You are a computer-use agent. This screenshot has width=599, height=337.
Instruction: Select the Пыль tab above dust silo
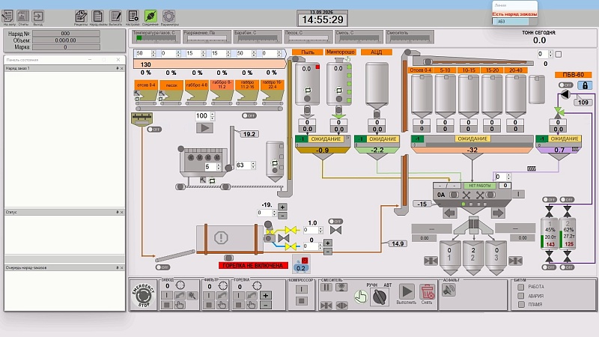(308, 52)
